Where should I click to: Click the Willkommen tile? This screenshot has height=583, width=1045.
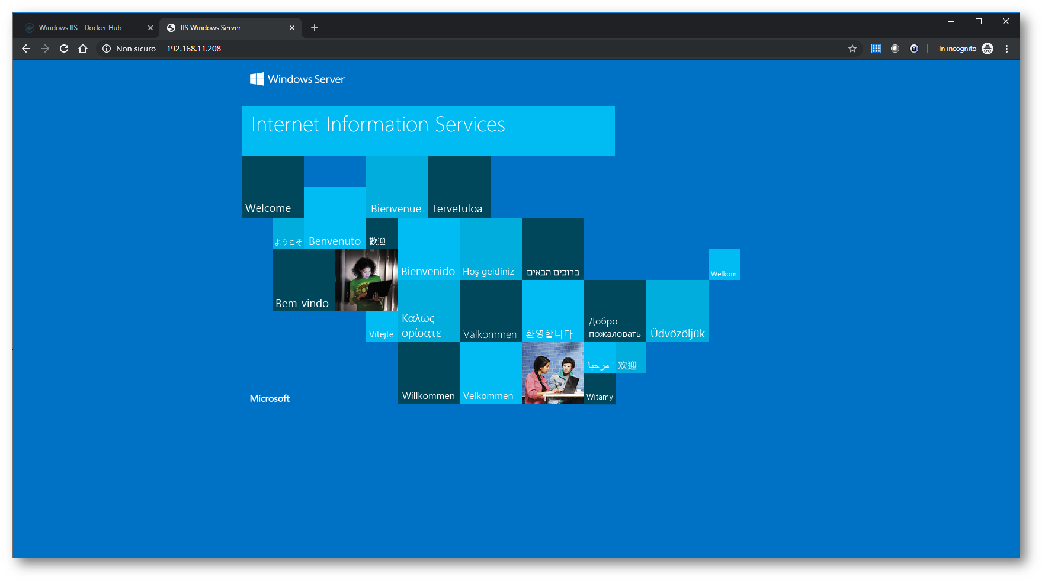(x=428, y=373)
